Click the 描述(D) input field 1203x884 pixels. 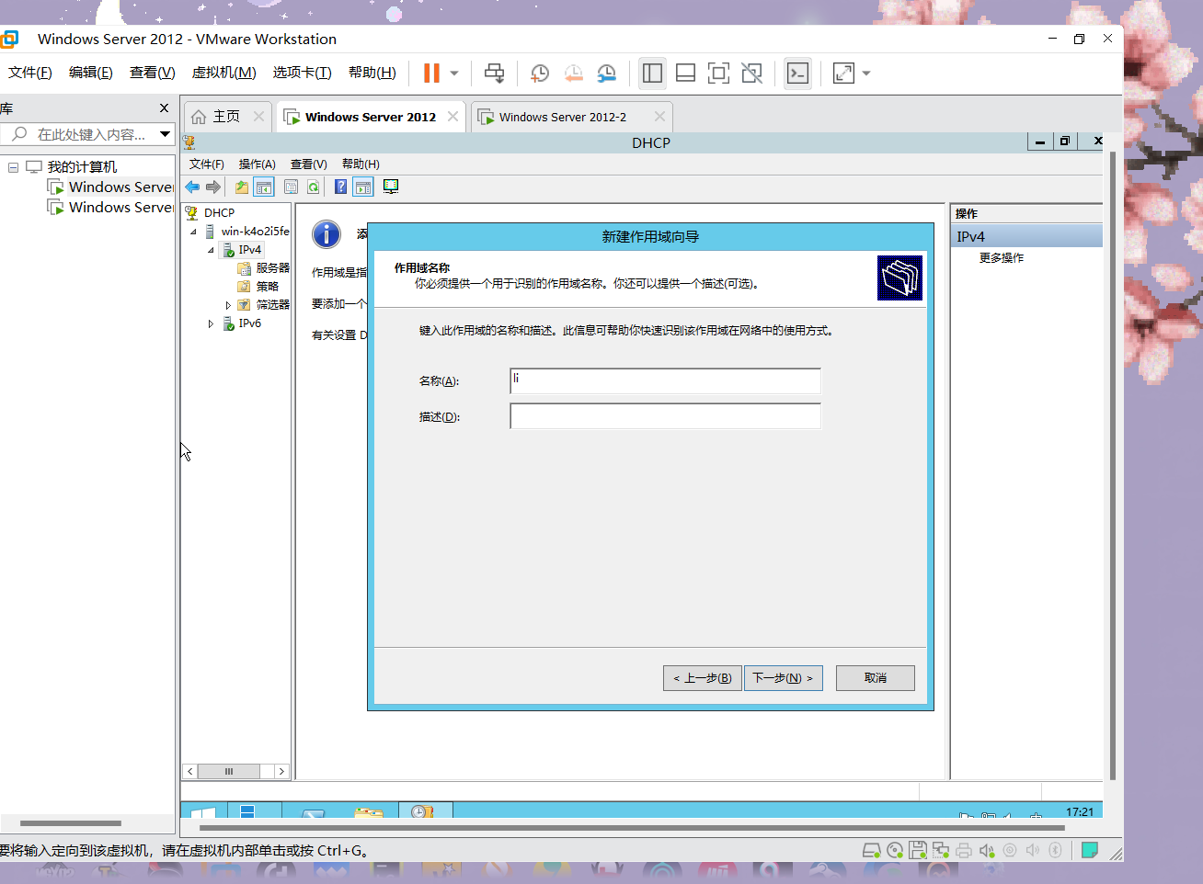665,416
